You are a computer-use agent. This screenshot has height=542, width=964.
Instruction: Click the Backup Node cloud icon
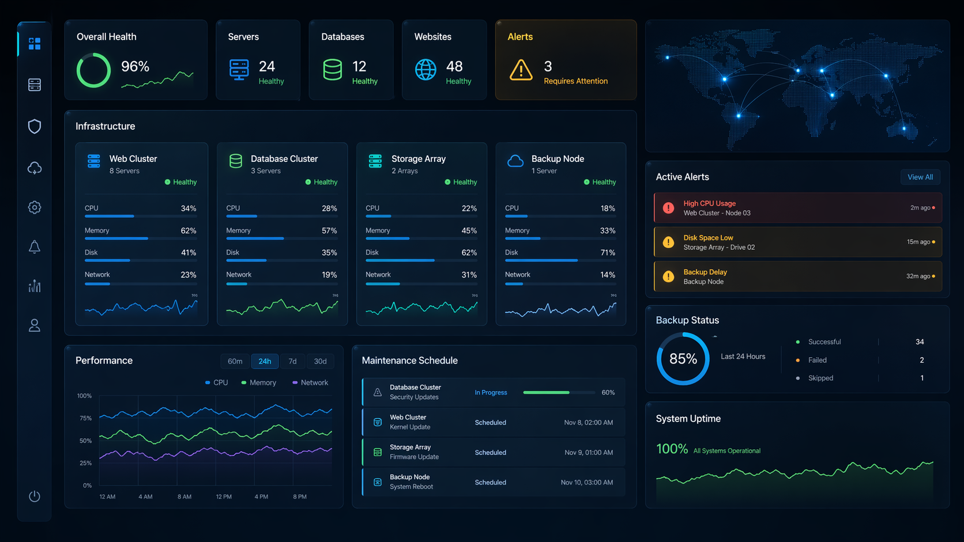[515, 161]
